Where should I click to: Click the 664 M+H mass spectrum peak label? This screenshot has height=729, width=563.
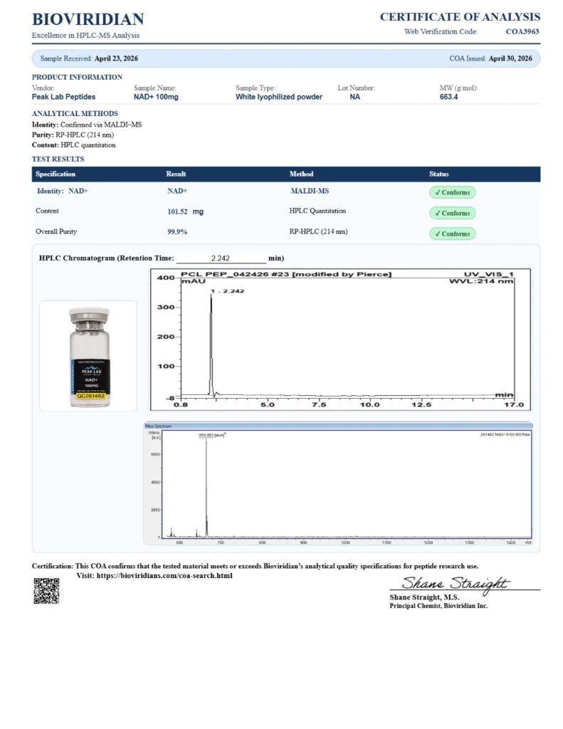click(212, 435)
